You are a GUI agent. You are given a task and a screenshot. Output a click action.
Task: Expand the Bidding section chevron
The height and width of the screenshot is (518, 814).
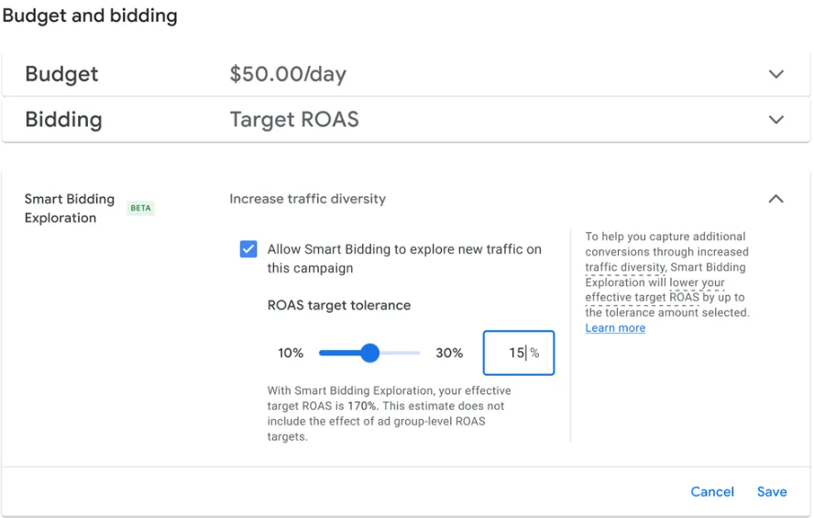775,120
